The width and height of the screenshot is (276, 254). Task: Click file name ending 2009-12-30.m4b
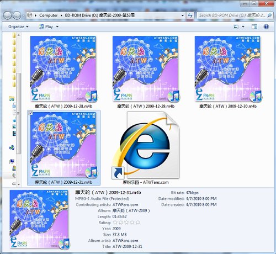[228, 106]
